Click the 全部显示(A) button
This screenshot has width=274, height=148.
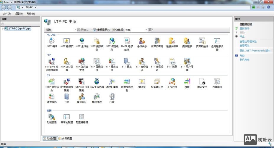[102, 30]
